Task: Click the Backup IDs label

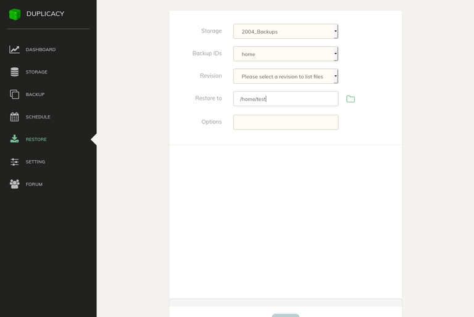Action: [207, 53]
